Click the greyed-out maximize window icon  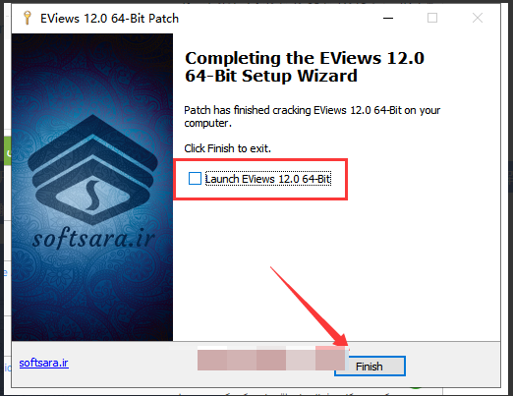coord(432,18)
